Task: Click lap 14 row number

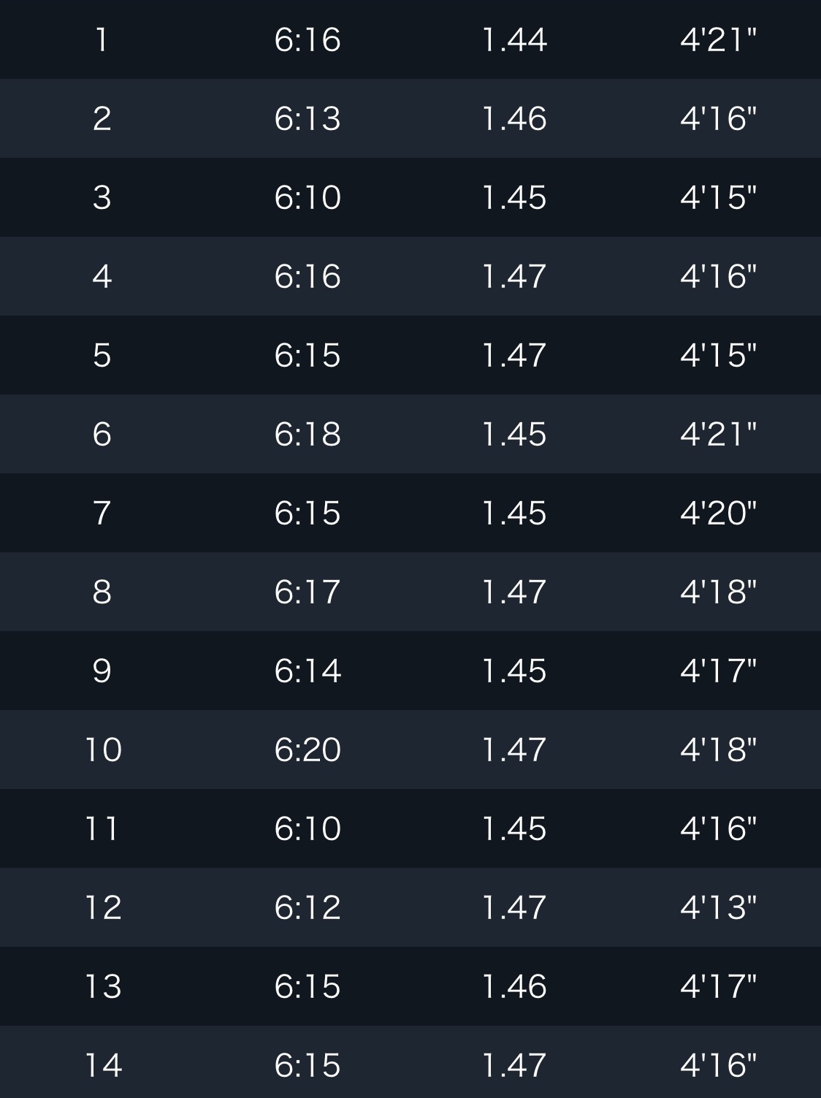Action: (x=102, y=1065)
